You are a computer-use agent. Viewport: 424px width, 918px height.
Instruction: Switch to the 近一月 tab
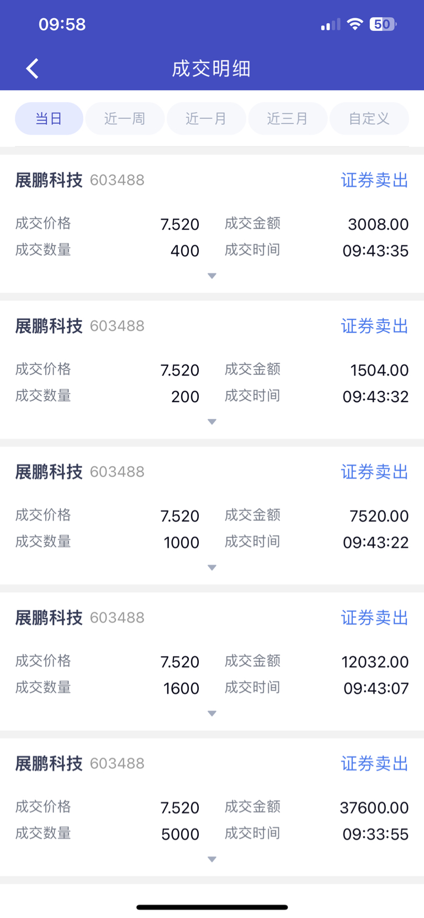pos(206,119)
